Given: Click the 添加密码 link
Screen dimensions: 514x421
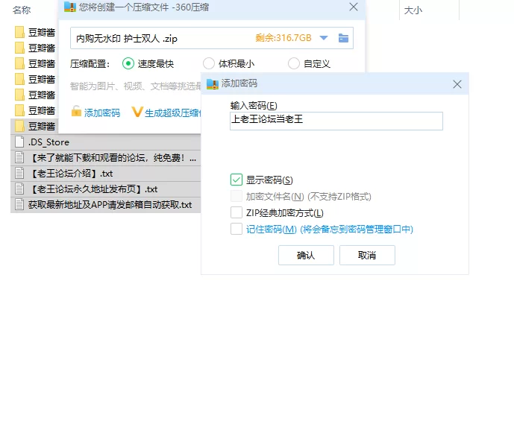Looking at the screenshot, I should click(x=102, y=113).
